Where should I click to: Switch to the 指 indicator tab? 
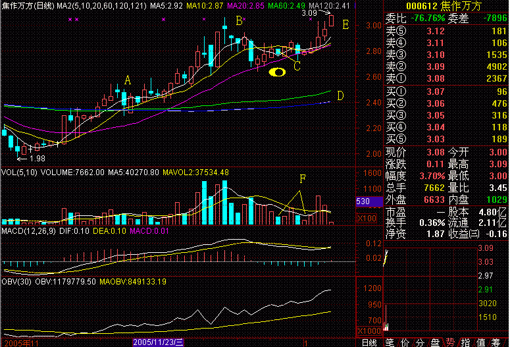click(465, 342)
